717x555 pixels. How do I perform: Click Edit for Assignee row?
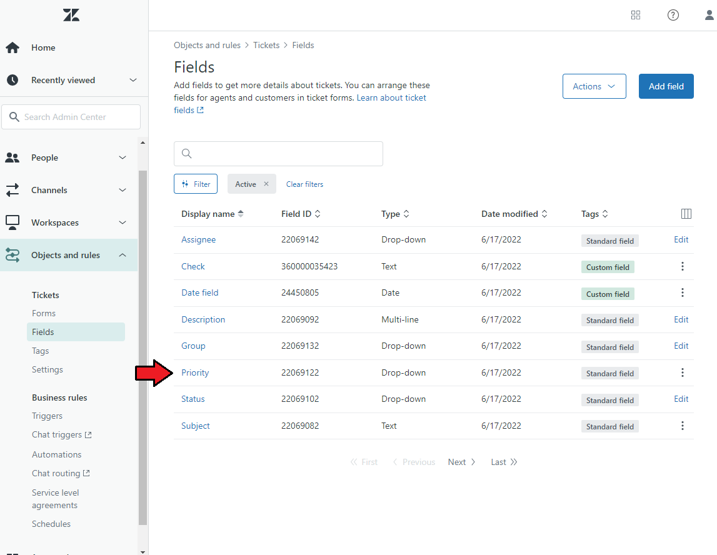681,239
